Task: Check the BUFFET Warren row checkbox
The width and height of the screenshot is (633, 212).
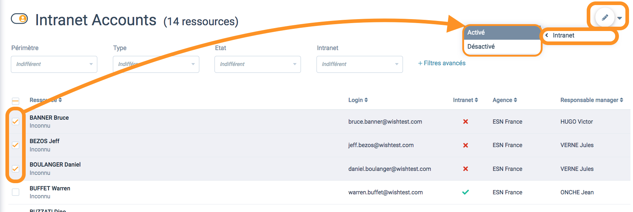Action: coord(16,192)
